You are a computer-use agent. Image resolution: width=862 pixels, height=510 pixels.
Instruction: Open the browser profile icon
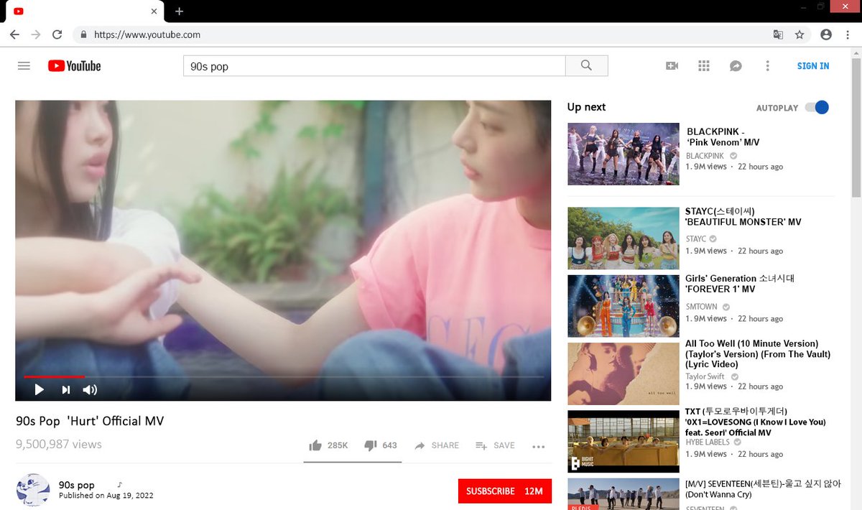tap(826, 34)
